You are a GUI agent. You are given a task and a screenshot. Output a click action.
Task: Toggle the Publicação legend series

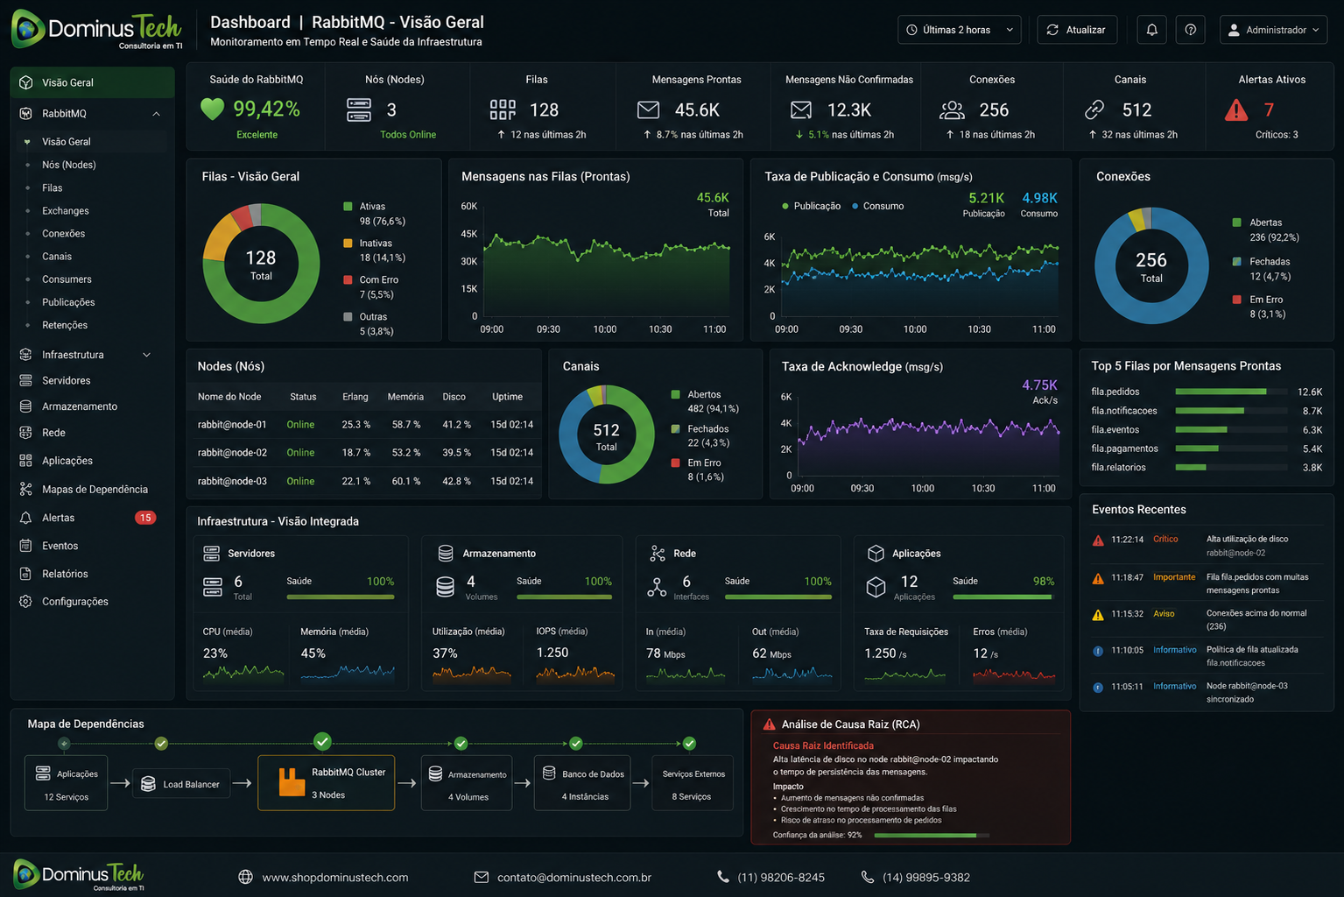[x=812, y=206]
